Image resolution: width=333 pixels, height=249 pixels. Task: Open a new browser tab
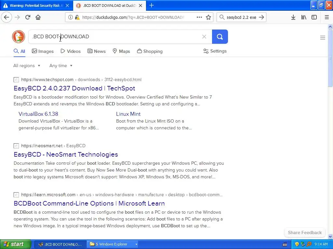point(152,5)
